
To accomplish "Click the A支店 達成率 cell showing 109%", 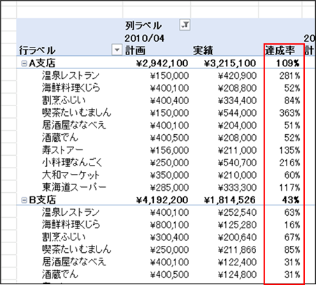I will click(288, 63).
